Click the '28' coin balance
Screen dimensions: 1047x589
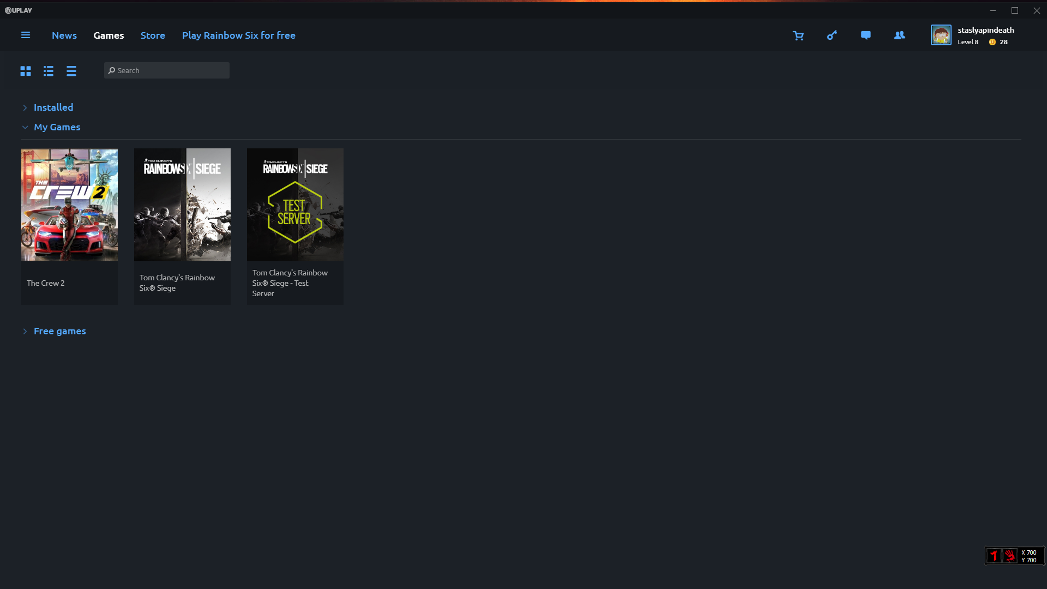pos(1003,42)
